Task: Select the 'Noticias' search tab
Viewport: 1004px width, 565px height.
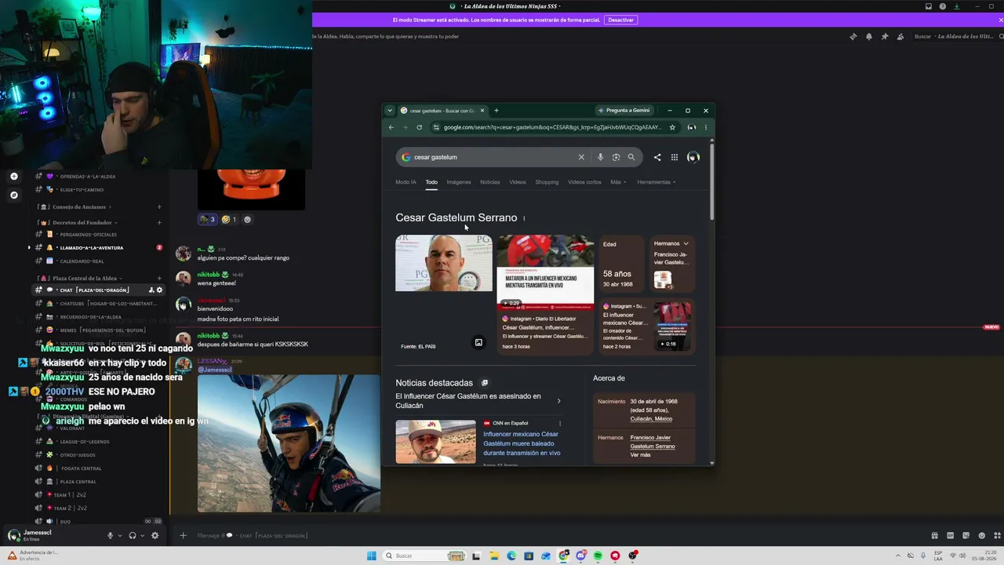Action: [x=489, y=182]
